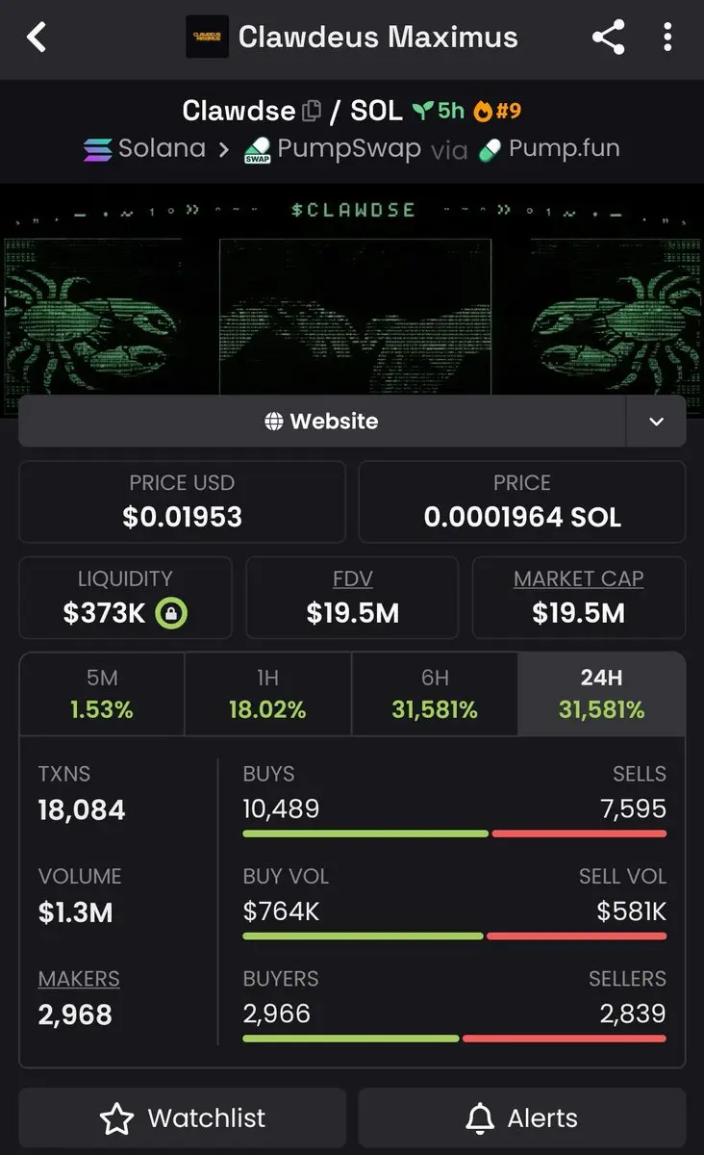Copy the Clawdse token address icon
This screenshot has width=704, height=1155.
[x=311, y=111]
